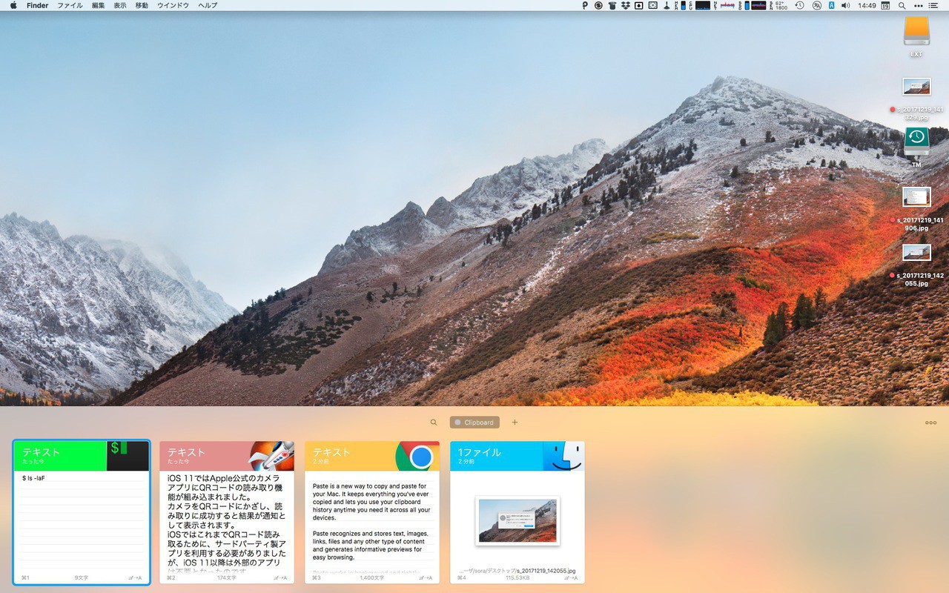Select the iOS 11 QR code text clip

(x=227, y=512)
